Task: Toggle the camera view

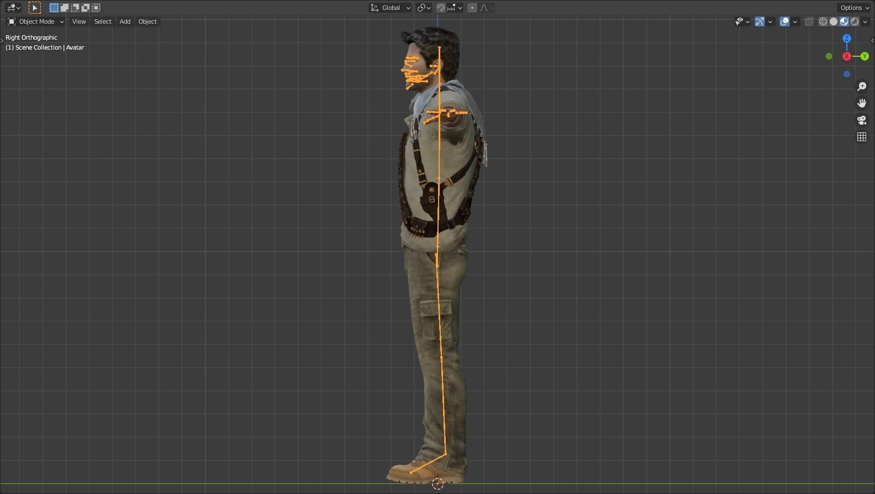Action: pyautogui.click(x=862, y=120)
